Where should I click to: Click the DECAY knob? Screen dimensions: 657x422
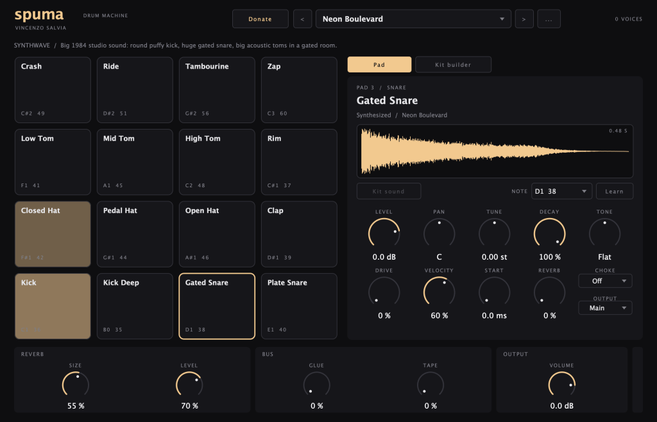pyautogui.click(x=549, y=233)
